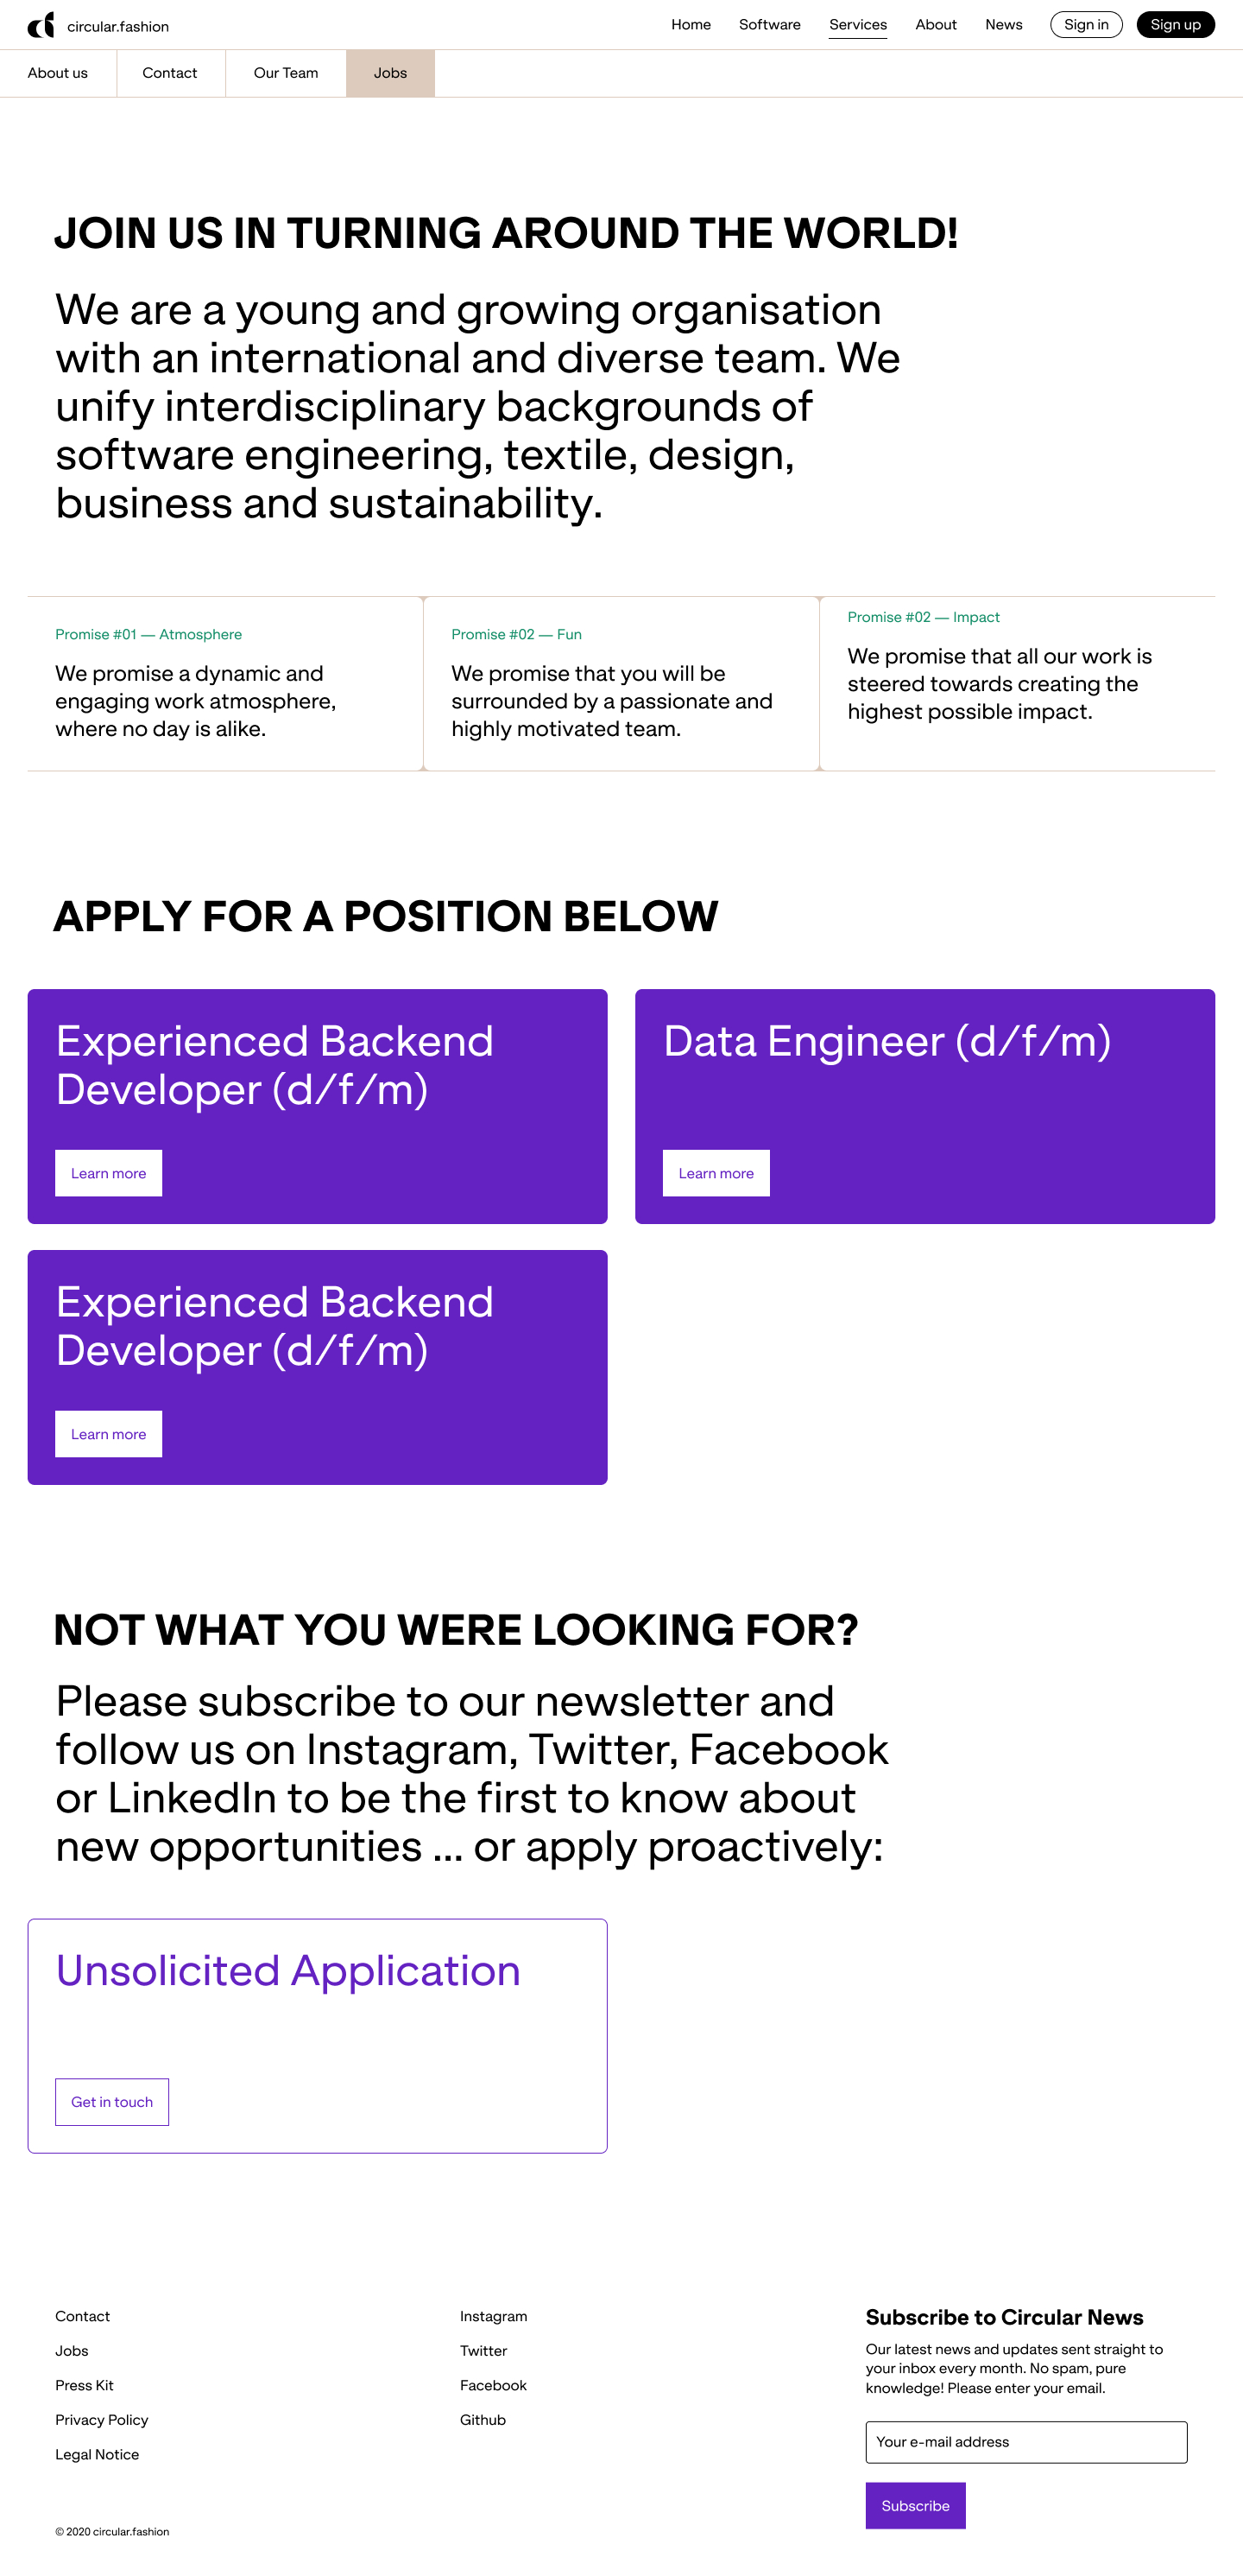Open the Our Team tab
1243x2576 pixels.
point(286,73)
